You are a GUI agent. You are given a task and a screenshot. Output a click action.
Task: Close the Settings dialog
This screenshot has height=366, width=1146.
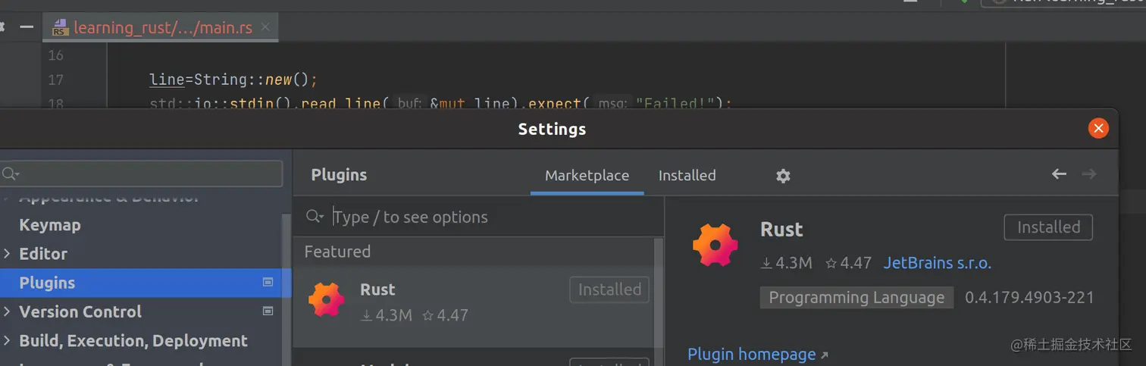point(1098,129)
